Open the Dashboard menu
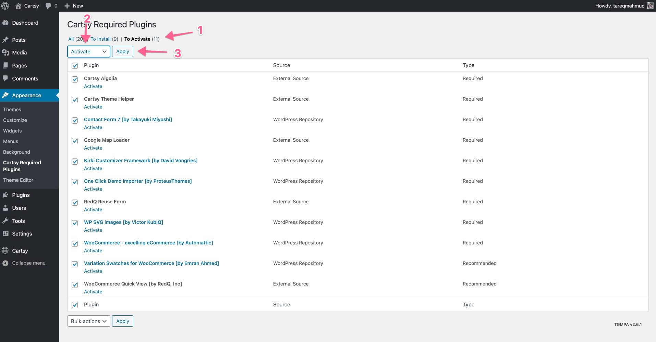The height and width of the screenshot is (342, 656). coord(25,23)
